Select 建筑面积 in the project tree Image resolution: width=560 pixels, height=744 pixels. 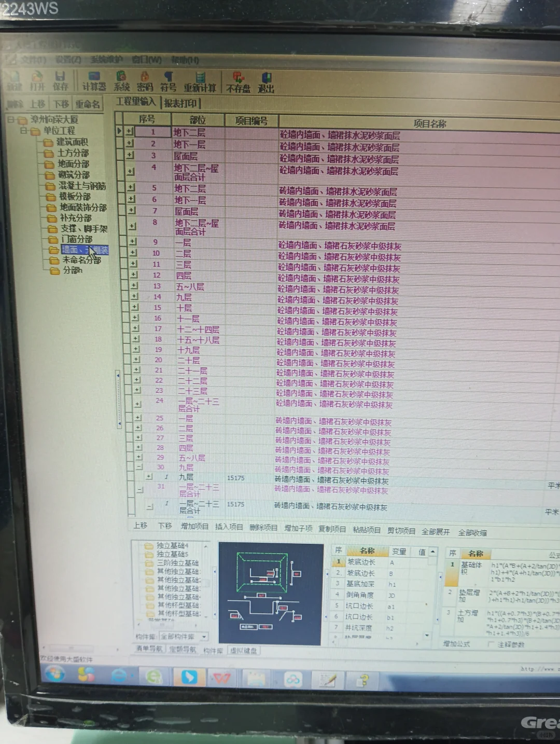(72, 142)
